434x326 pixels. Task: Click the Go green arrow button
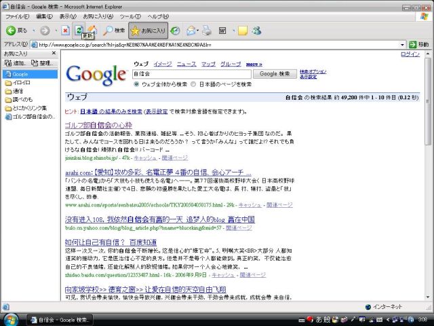click(412, 44)
